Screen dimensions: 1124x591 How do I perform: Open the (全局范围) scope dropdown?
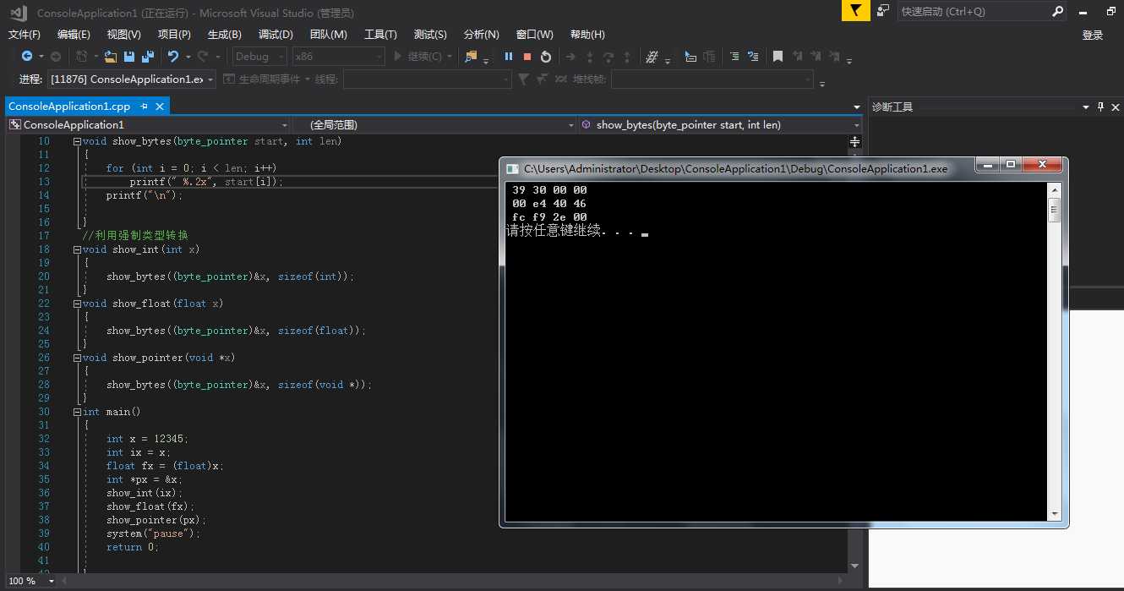(x=434, y=125)
